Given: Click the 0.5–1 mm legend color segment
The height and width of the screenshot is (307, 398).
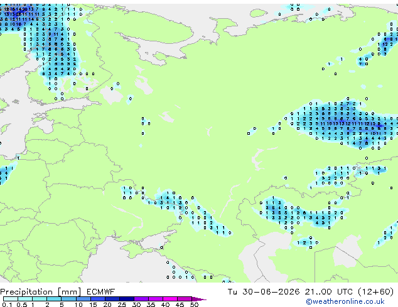Looking at the screenshot, I should point(25,299).
